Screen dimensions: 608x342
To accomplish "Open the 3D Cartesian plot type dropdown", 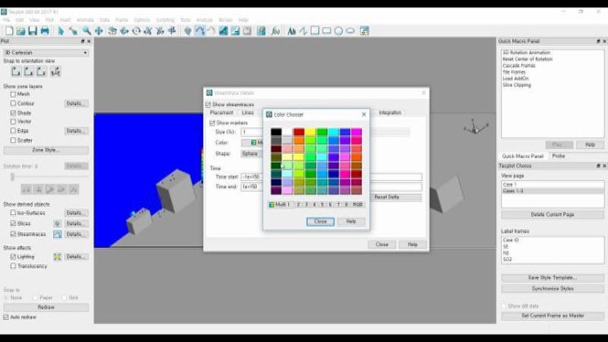I will (x=45, y=52).
